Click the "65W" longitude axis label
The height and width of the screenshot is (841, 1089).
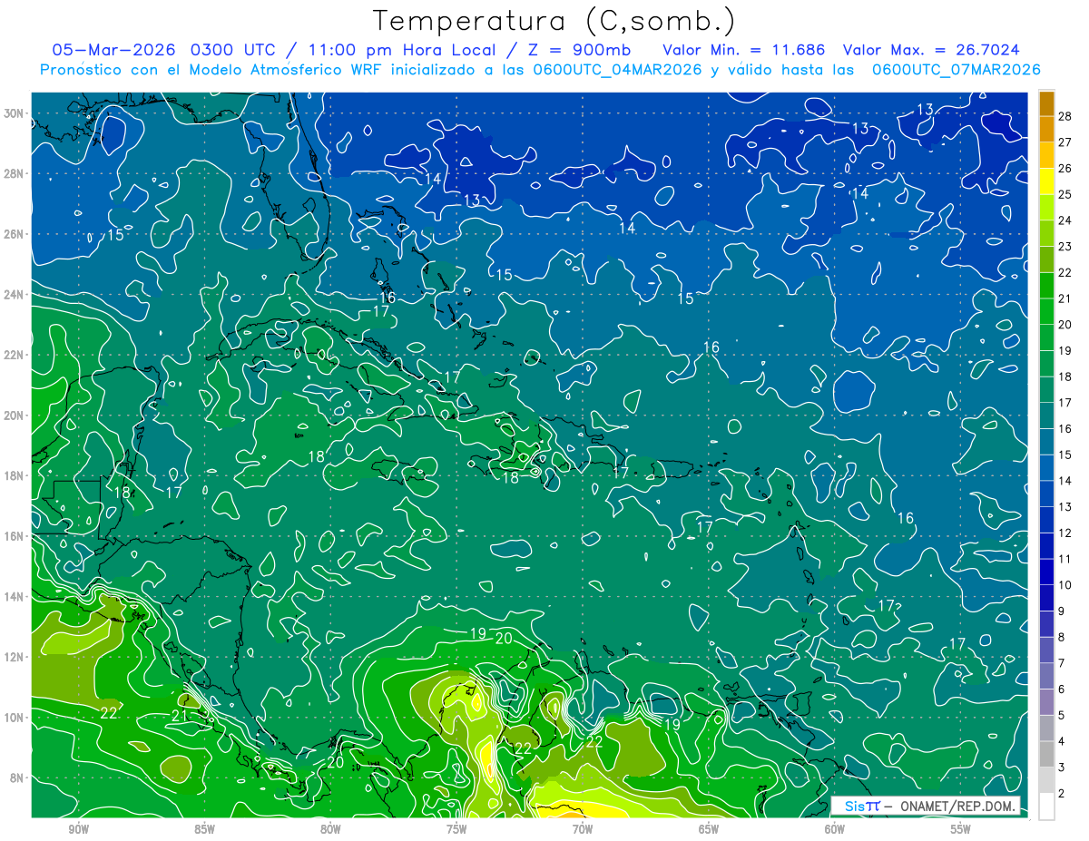coord(709,829)
